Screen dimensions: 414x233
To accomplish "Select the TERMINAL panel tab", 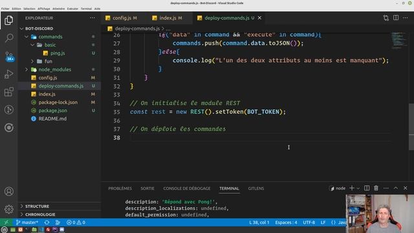I will pyautogui.click(x=229, y=188).
